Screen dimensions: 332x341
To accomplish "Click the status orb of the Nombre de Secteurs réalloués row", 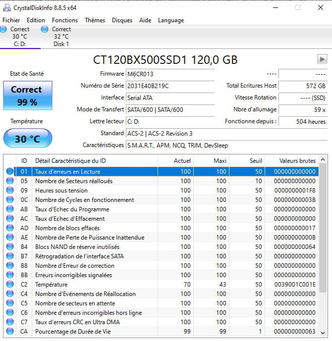I will click(10, 181).
